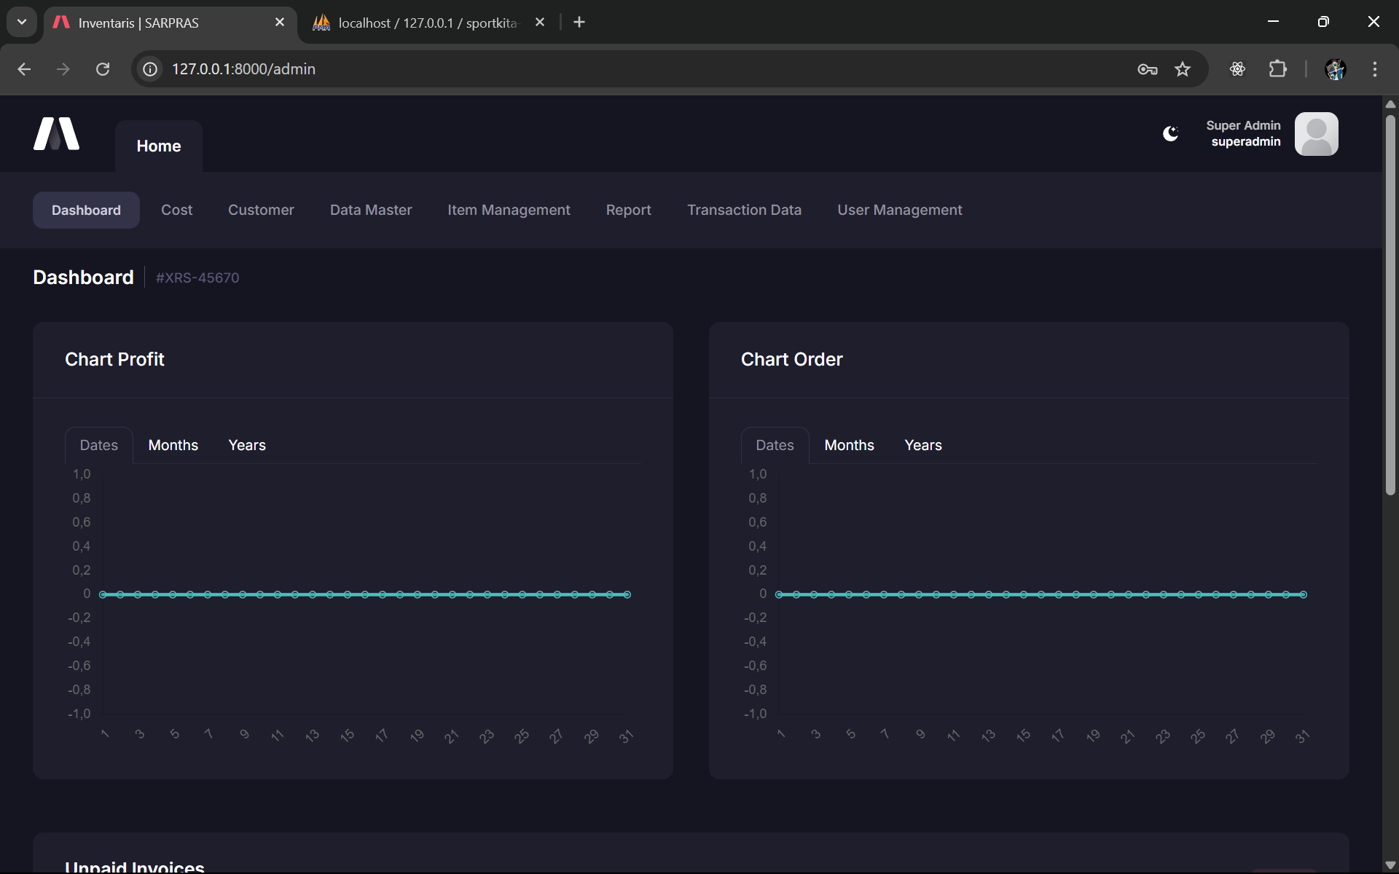Open the superadmin avatar menu
Screen dimensions: 1399x874
click(x=1316, y=134)
